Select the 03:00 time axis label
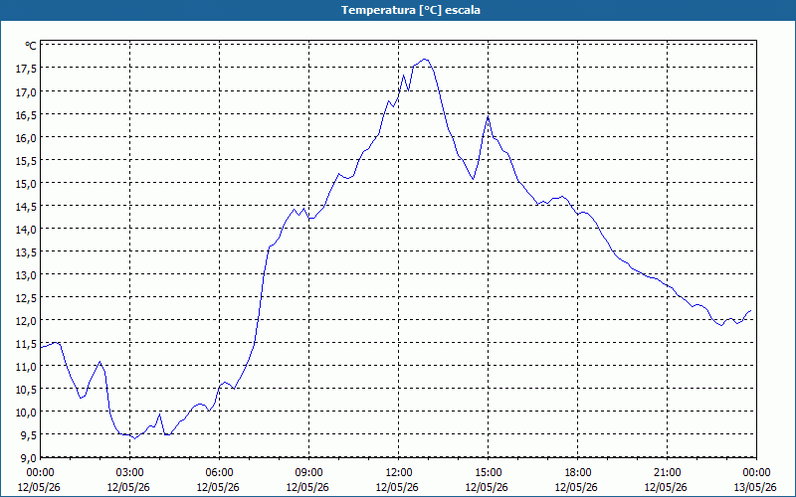This screenshot has width=796, height=497. 130,473
